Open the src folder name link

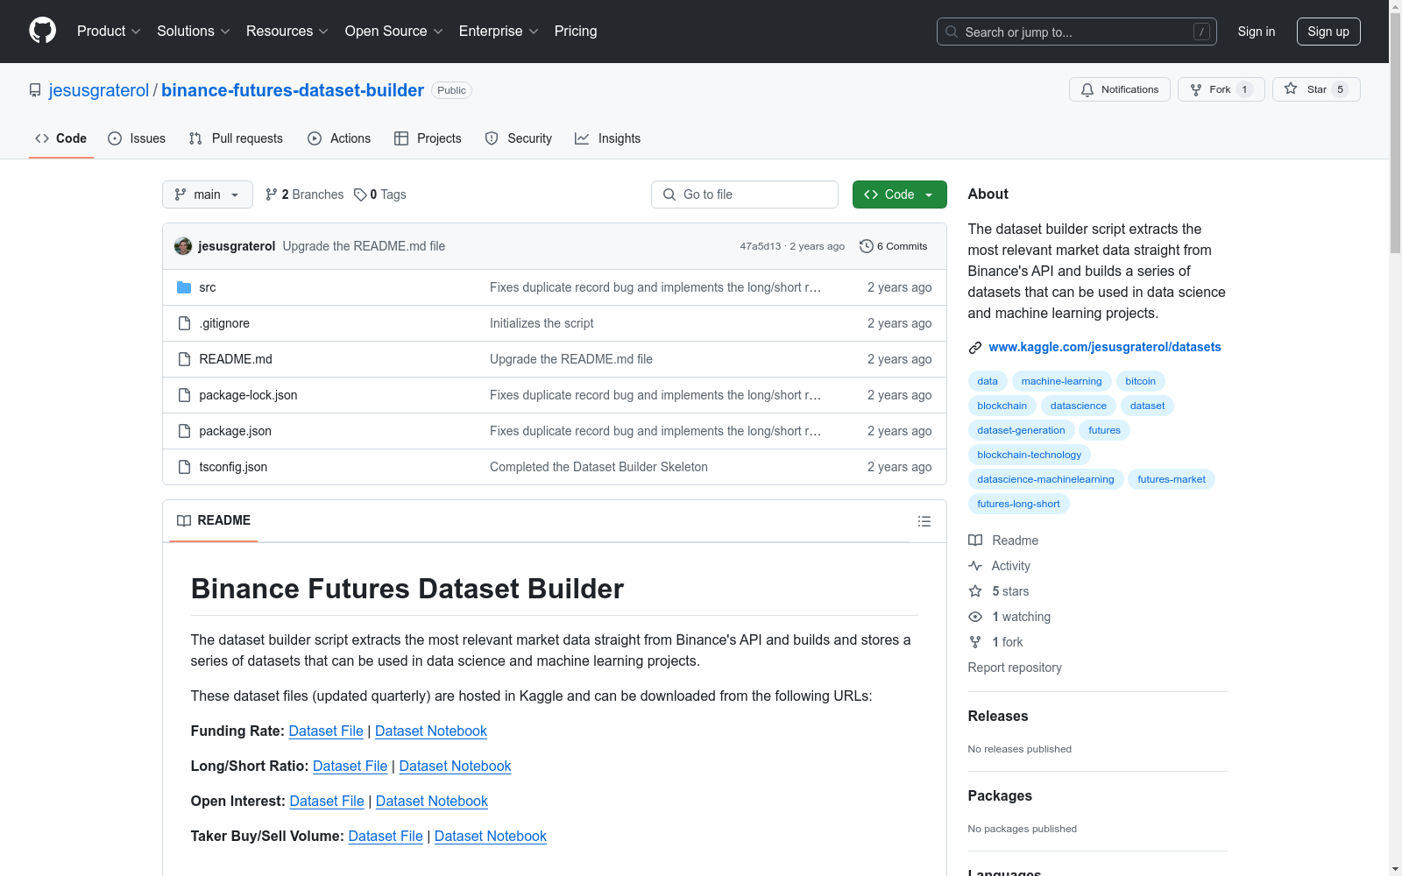208,287
